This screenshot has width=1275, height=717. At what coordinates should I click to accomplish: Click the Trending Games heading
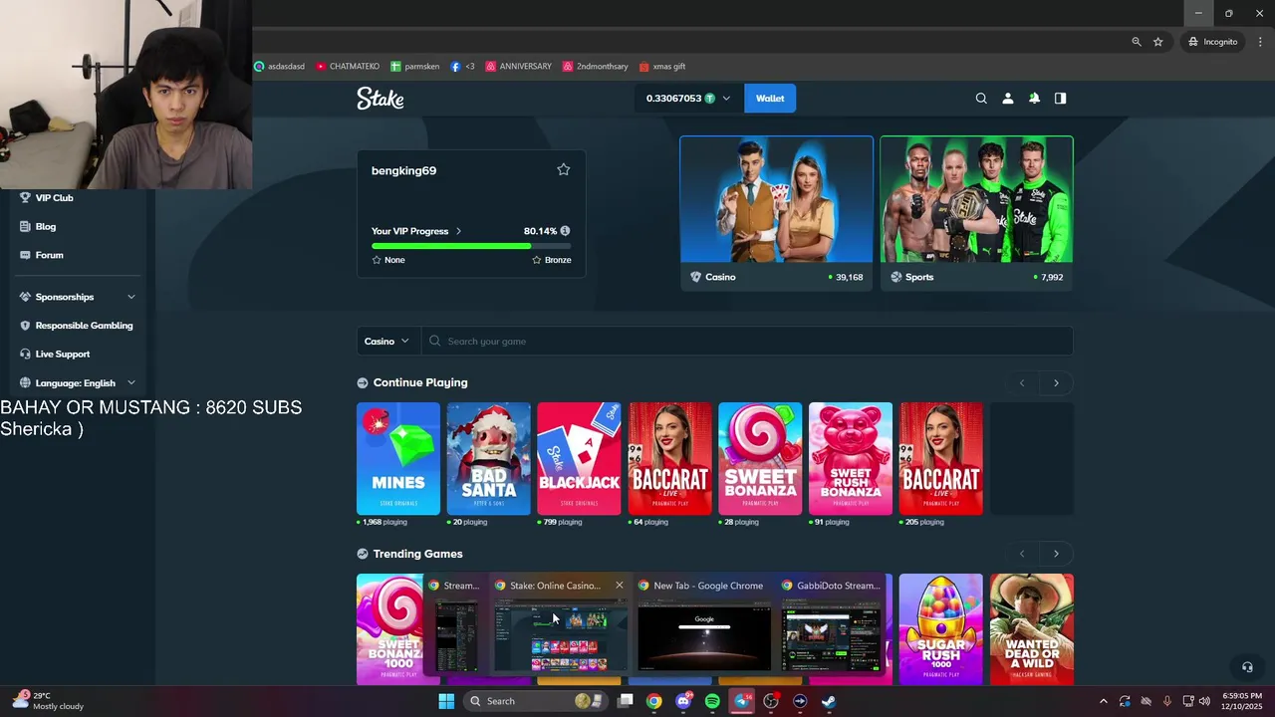point(417,554)
